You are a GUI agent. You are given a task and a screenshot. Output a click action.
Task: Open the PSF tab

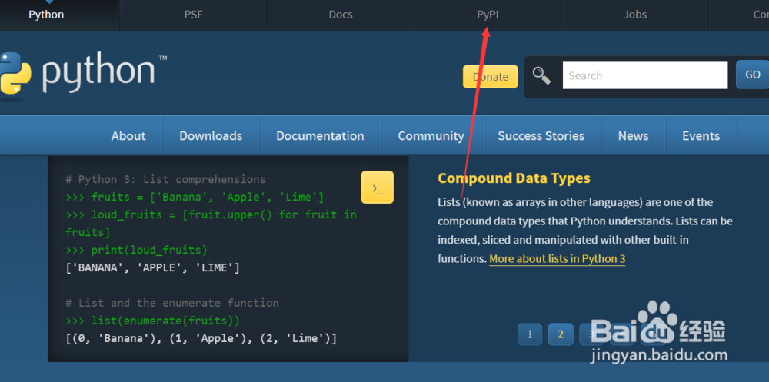[x=193, y=15]
